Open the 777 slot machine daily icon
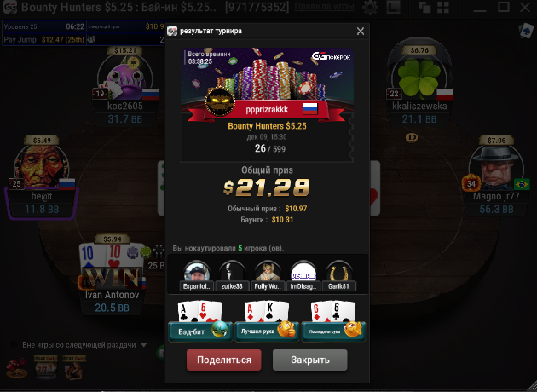Image resolution: width=537 pixels, height=392 pixels. click(45, 367)
